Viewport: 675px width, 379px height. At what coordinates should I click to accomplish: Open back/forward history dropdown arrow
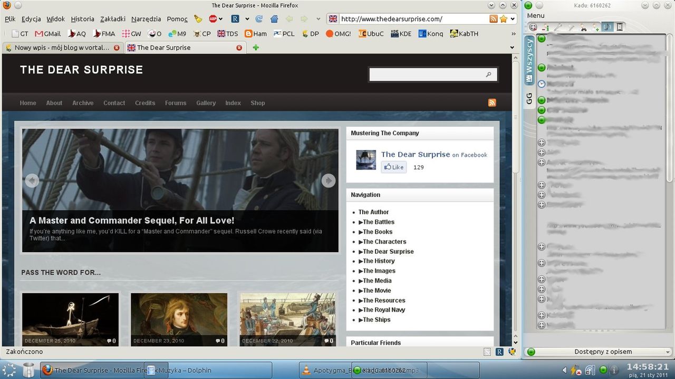[x=318, y=19]
